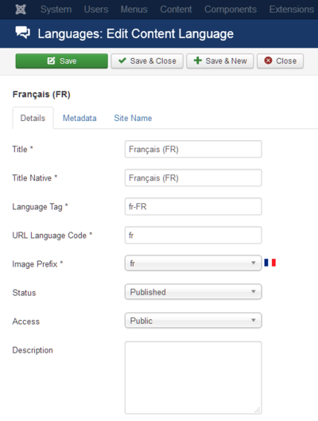
Task: Open the Users menu
Action: (x=96, y=10)
